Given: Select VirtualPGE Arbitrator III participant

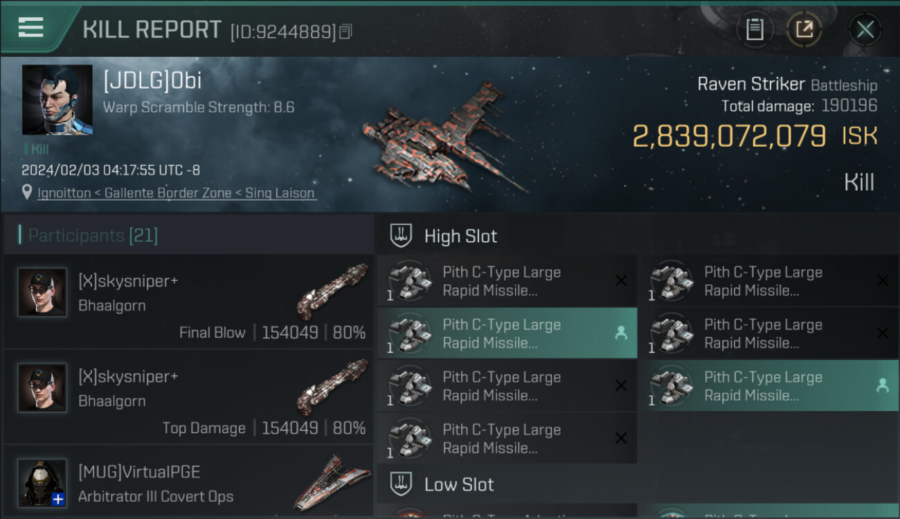Looking at the screenshot, I should pos(188,484).
